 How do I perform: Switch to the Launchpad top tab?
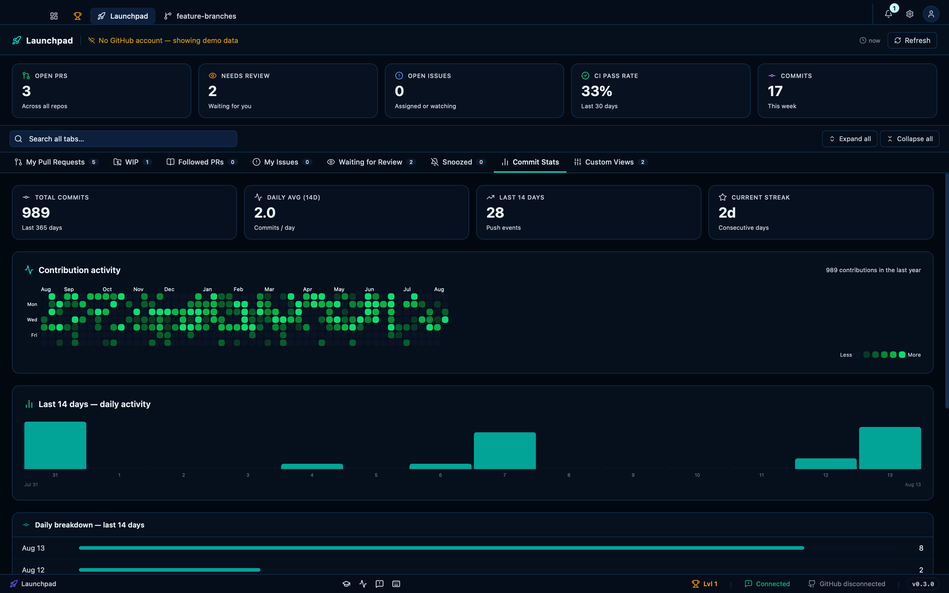123,16
